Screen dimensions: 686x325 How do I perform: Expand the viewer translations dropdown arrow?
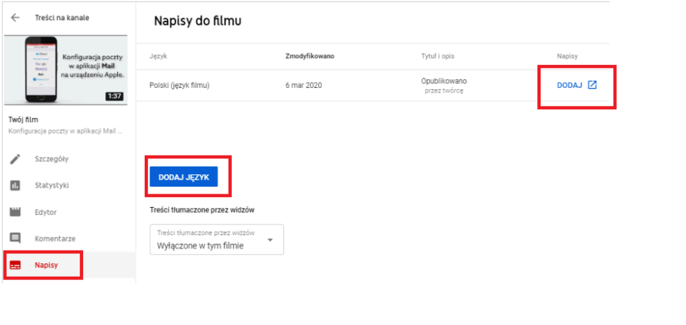click(x=270, y=240)
